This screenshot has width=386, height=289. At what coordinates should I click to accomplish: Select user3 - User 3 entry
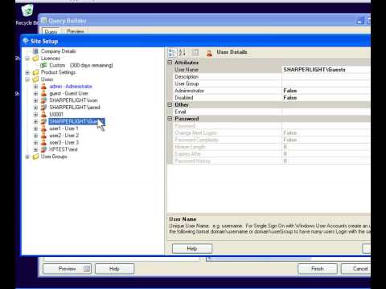tap(64, 142)
